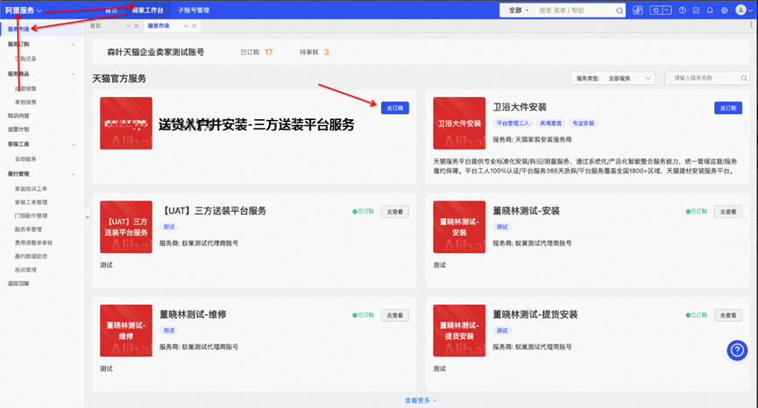Click the 平台管理工人 tag on 卫浴大件安装
Image resolution: width=758 pixels, height=408 pixels.
pyautogui.click(x=513, y=123)
